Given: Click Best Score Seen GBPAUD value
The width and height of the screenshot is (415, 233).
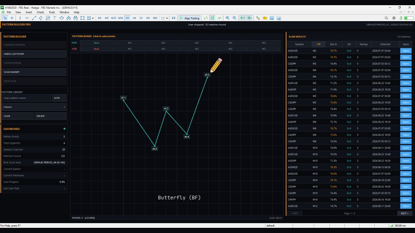Looking at the screenshot, I should pos(49,163).
